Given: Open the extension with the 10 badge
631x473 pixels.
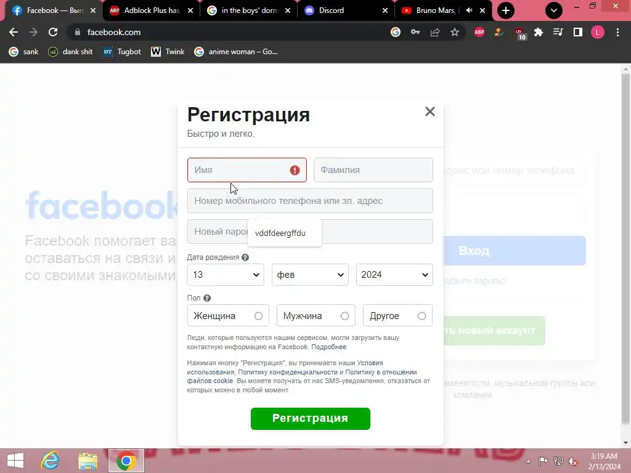Looking at the screenshot, I should pyautogui.click(x=519, y=33).
